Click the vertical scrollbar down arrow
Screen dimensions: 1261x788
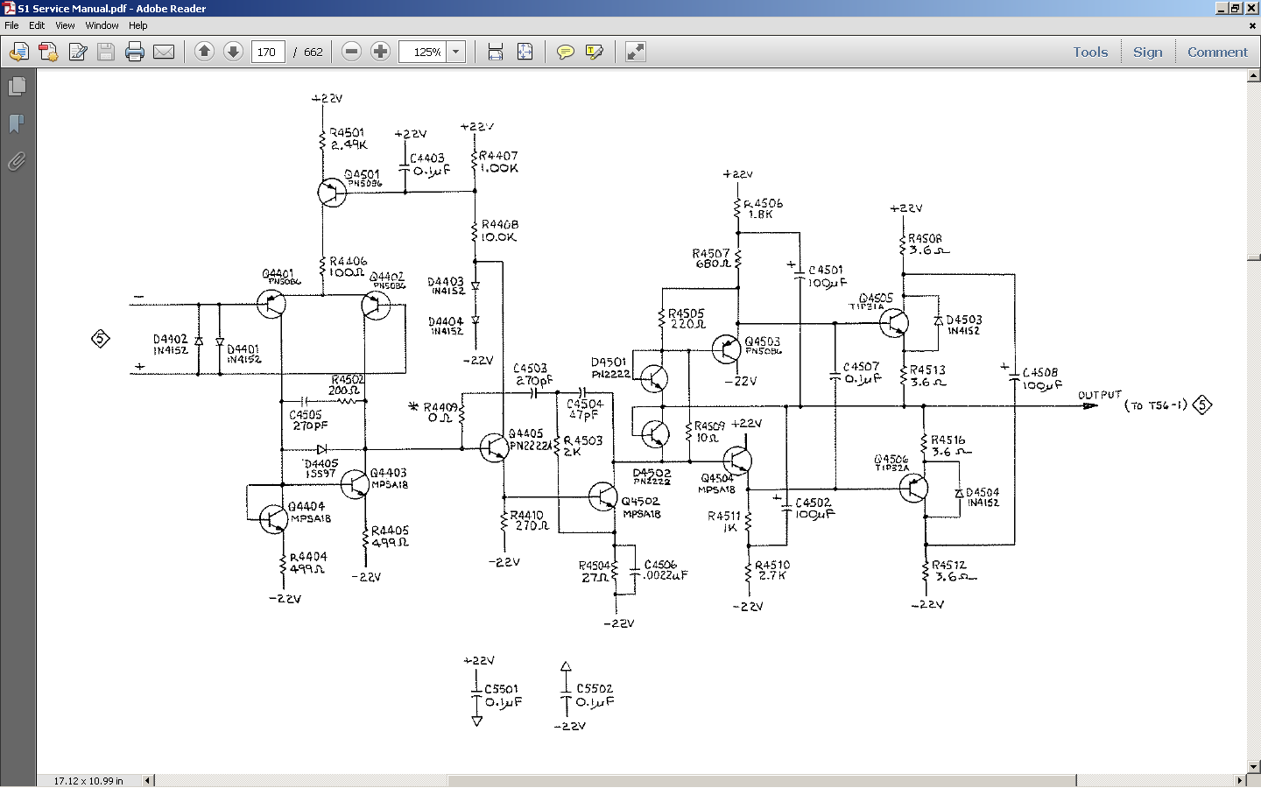pos(1253,767)
